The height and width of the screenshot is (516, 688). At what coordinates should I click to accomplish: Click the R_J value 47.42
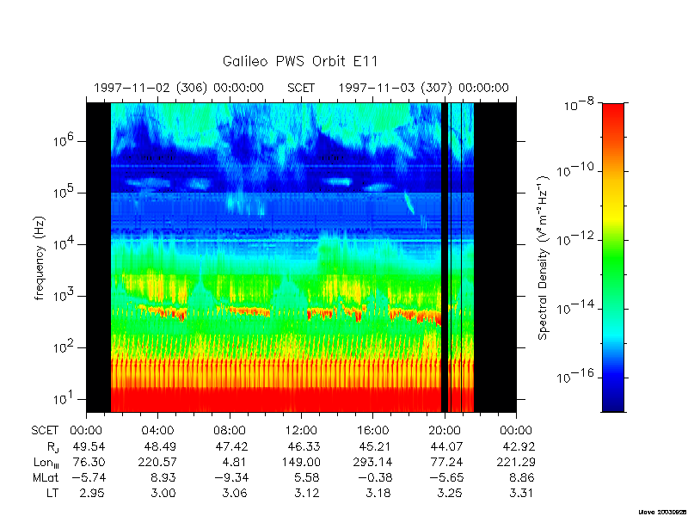click(231, 446)
